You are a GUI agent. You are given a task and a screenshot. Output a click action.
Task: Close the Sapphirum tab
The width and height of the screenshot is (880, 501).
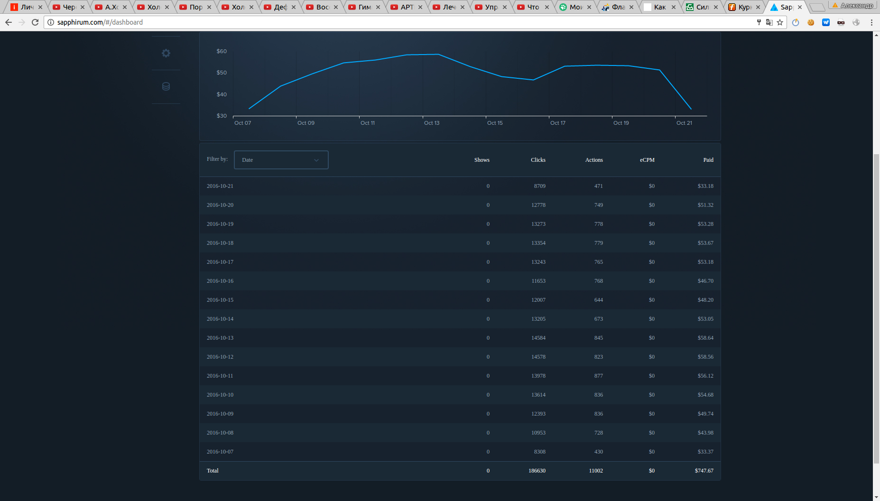[x=800, y=7]
